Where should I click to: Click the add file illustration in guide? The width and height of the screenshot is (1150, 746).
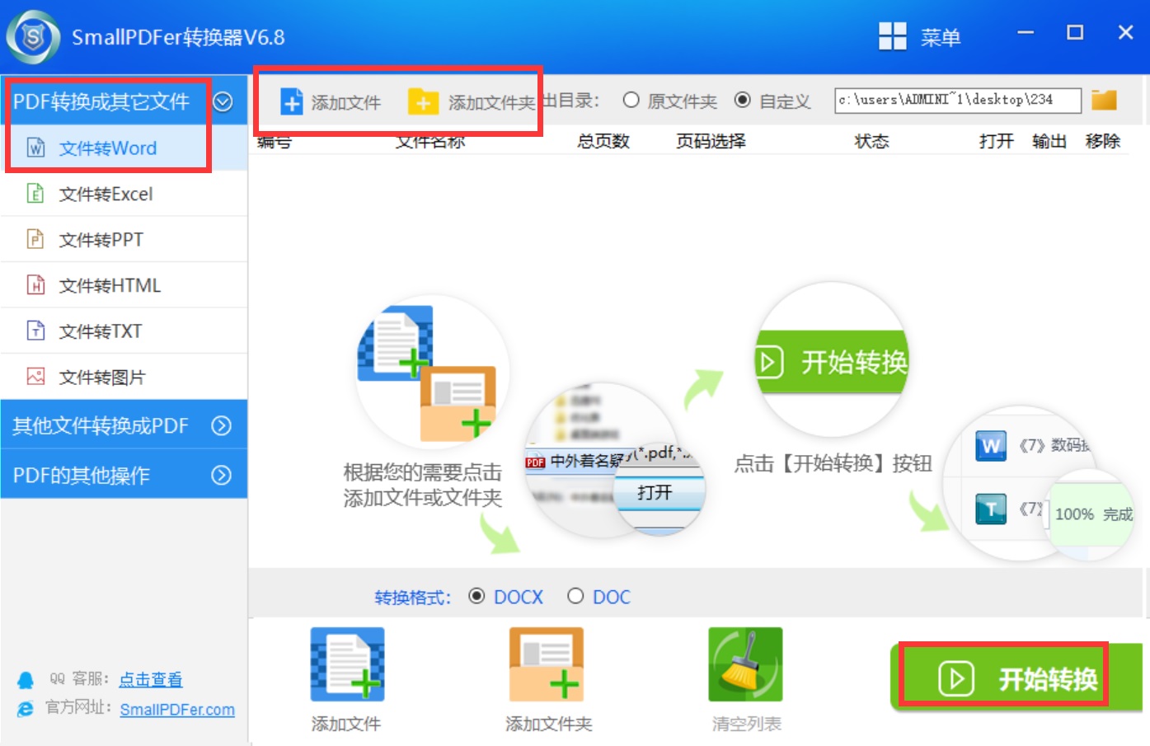pos(432,373)
